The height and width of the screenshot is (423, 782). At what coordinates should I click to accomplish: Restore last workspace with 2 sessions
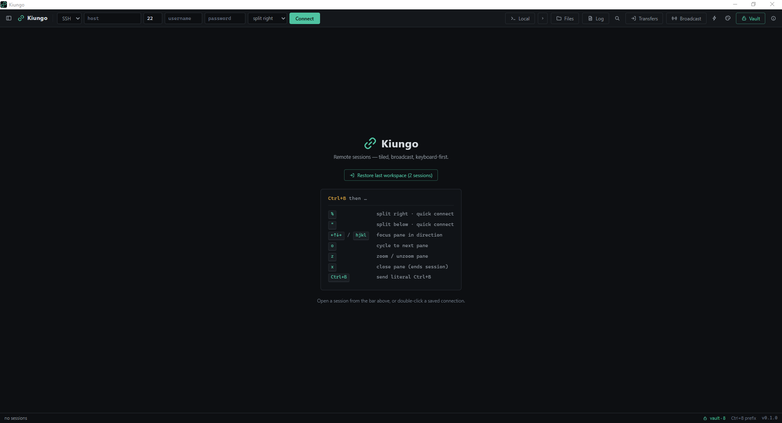[391, 175]
